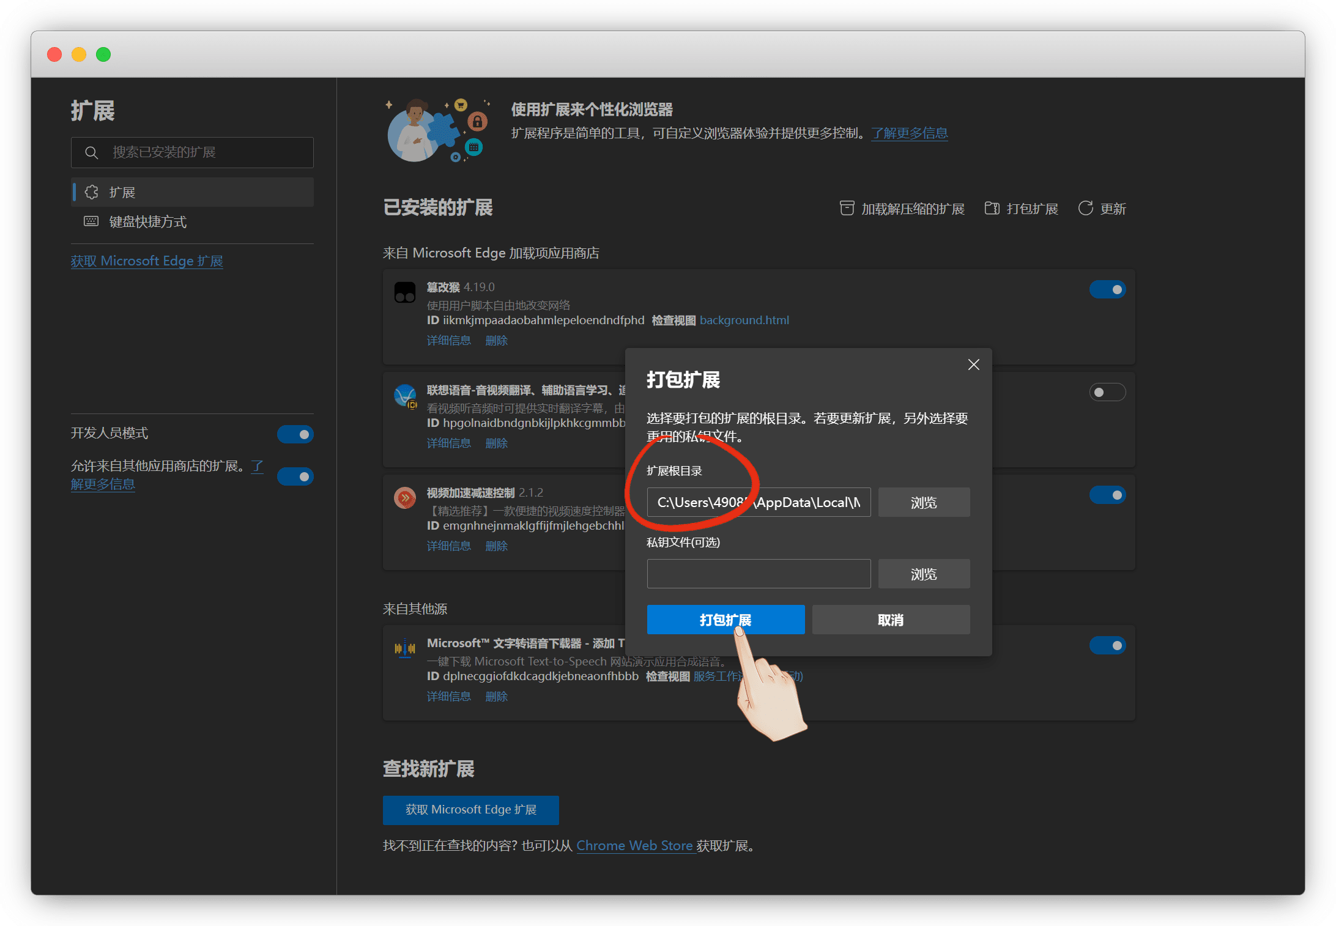The width and height of the screenshot is (1336, 926).
Task: Click the search magnifier icon in sidebar
Action: click(x=91, y=153)
